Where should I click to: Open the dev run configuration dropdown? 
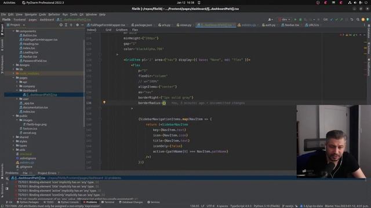284,20
